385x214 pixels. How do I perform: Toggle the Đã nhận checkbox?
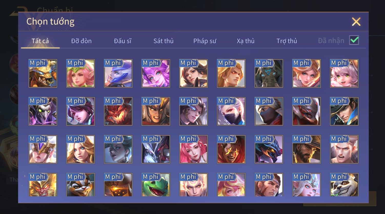pyautogui.click(x=354, y=40)
